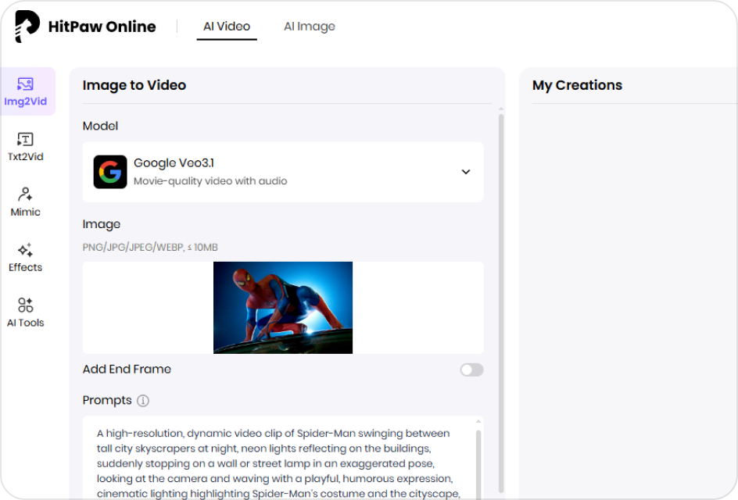The width and height of the screenshot is (738, 500).
Task: Switch to the Txt2Vid tool icon
Action: pyautogui.click(x=26, y=139)
